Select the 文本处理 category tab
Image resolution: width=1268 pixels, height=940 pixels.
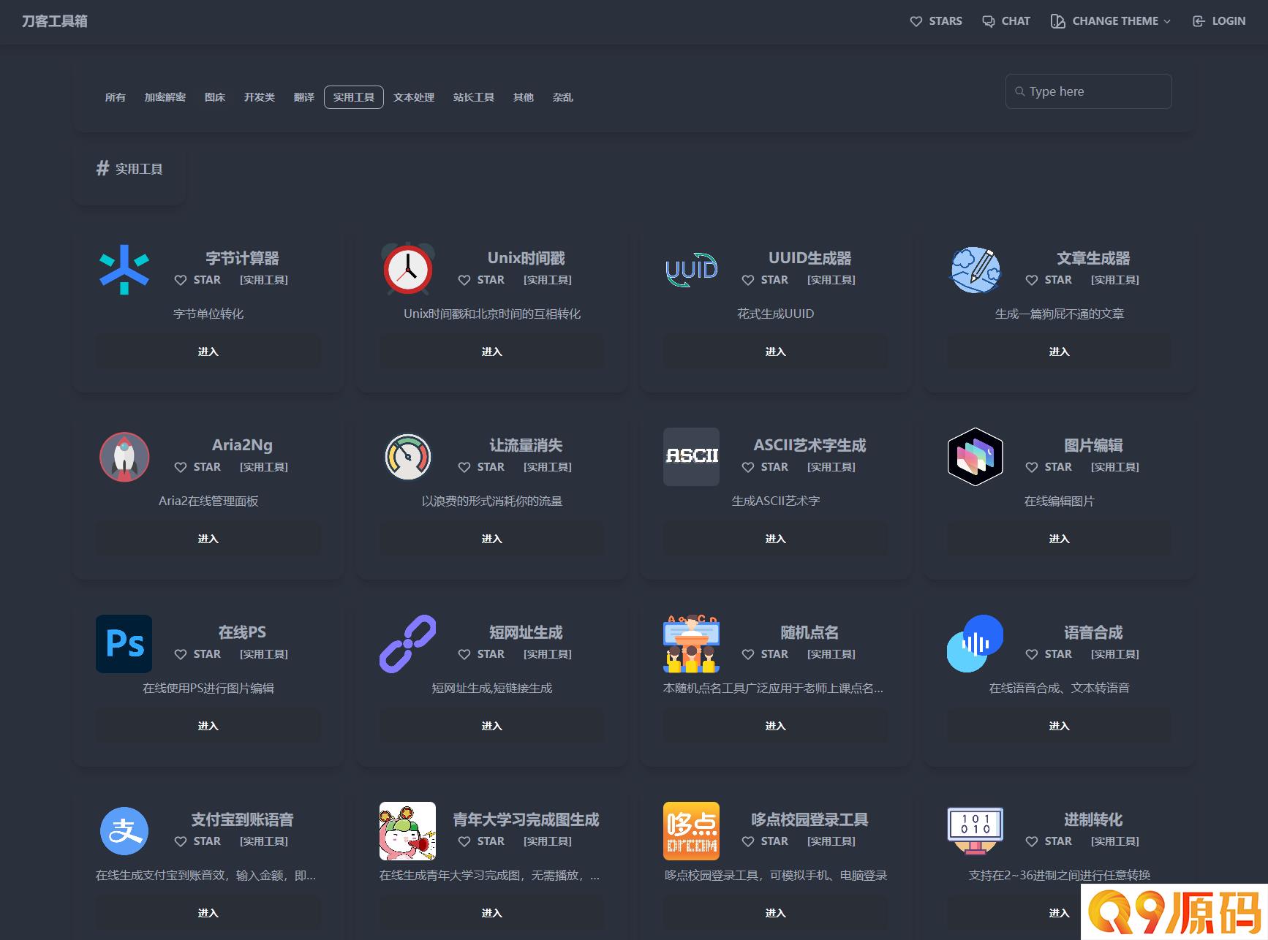coord(414,97)
